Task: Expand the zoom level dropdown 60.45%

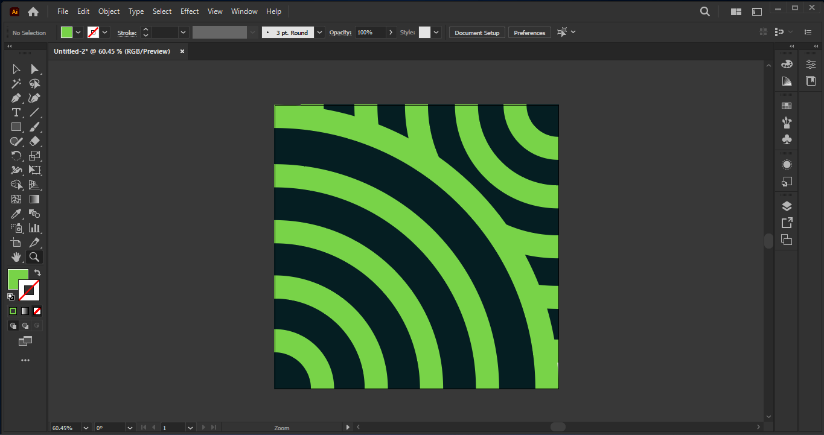Action: pyautogui.click(x=85, y=428)
